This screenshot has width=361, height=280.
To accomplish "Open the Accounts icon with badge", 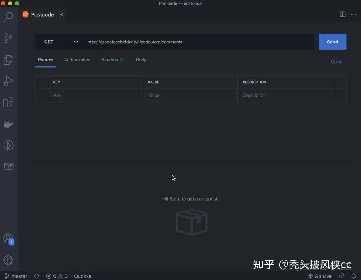I will coord(9,239).
